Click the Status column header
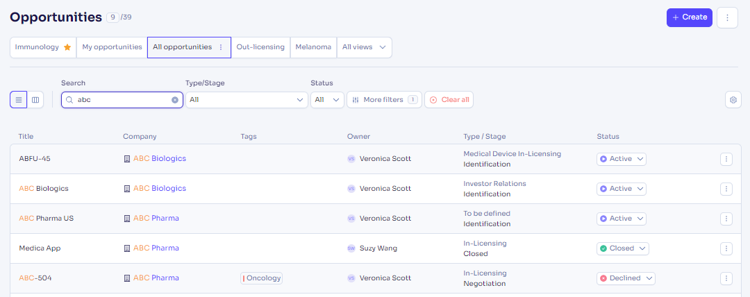This screenshot has width=750, height=297. [x=608, y=136]
